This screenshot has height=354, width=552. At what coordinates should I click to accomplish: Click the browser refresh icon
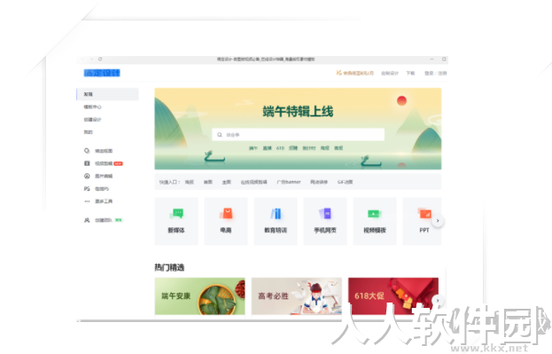(x=100, y=59)
